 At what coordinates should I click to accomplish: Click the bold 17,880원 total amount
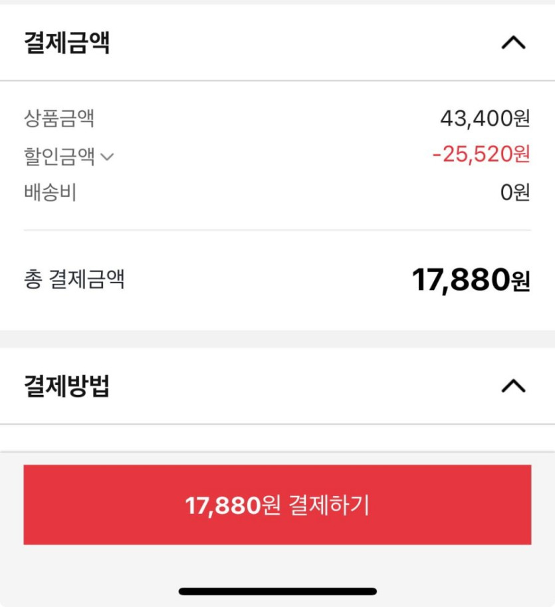tap(460, 280)
